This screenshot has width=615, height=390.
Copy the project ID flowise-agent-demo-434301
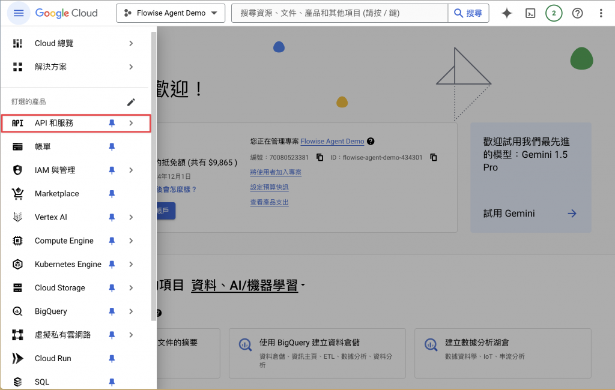[434, 157]
